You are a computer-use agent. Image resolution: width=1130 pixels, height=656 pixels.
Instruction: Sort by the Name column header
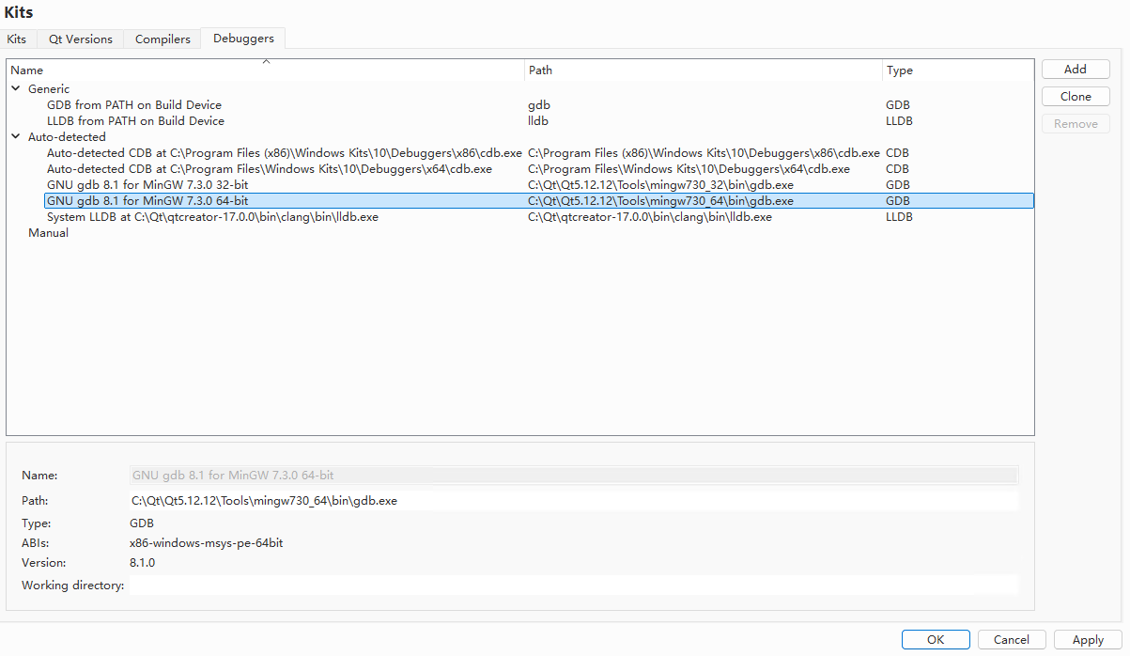pos(266,70)
